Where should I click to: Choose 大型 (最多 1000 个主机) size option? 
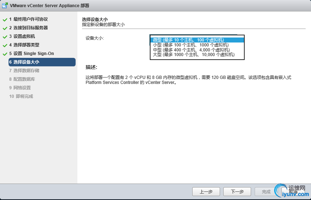click(197, 54)
